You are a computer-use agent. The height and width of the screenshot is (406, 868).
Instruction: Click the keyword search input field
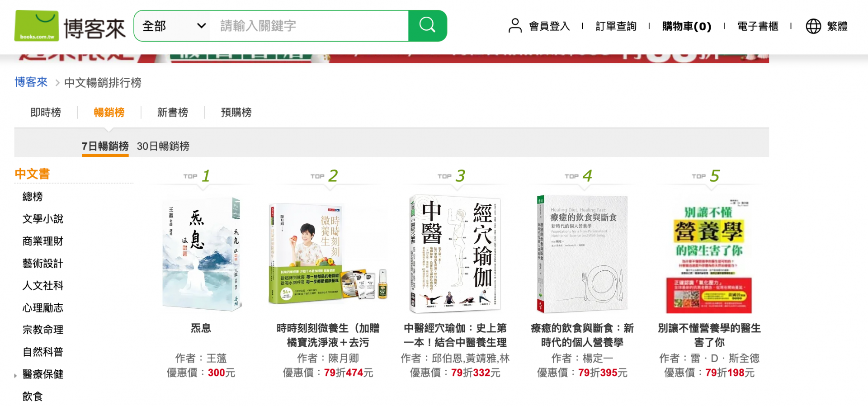click(311, 26)
